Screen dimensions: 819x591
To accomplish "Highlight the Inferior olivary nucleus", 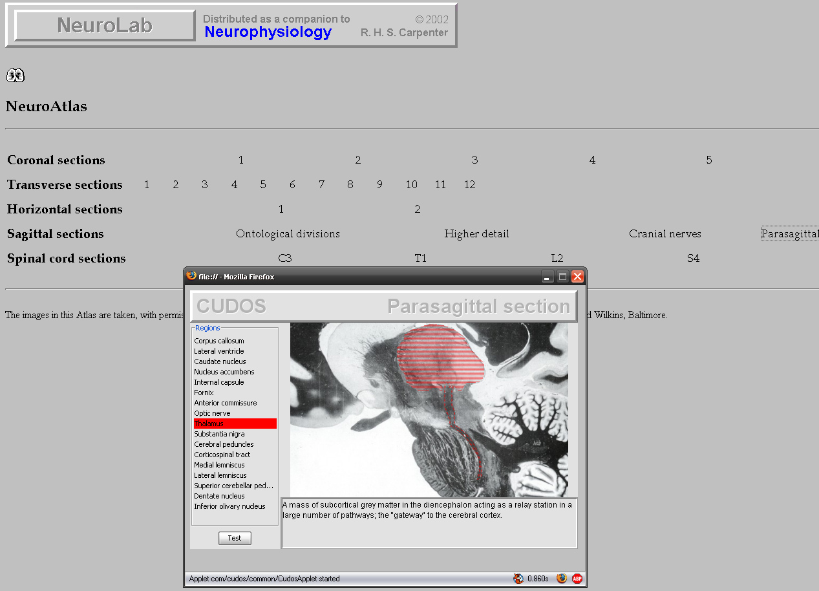I will click(x=229, y=506).
